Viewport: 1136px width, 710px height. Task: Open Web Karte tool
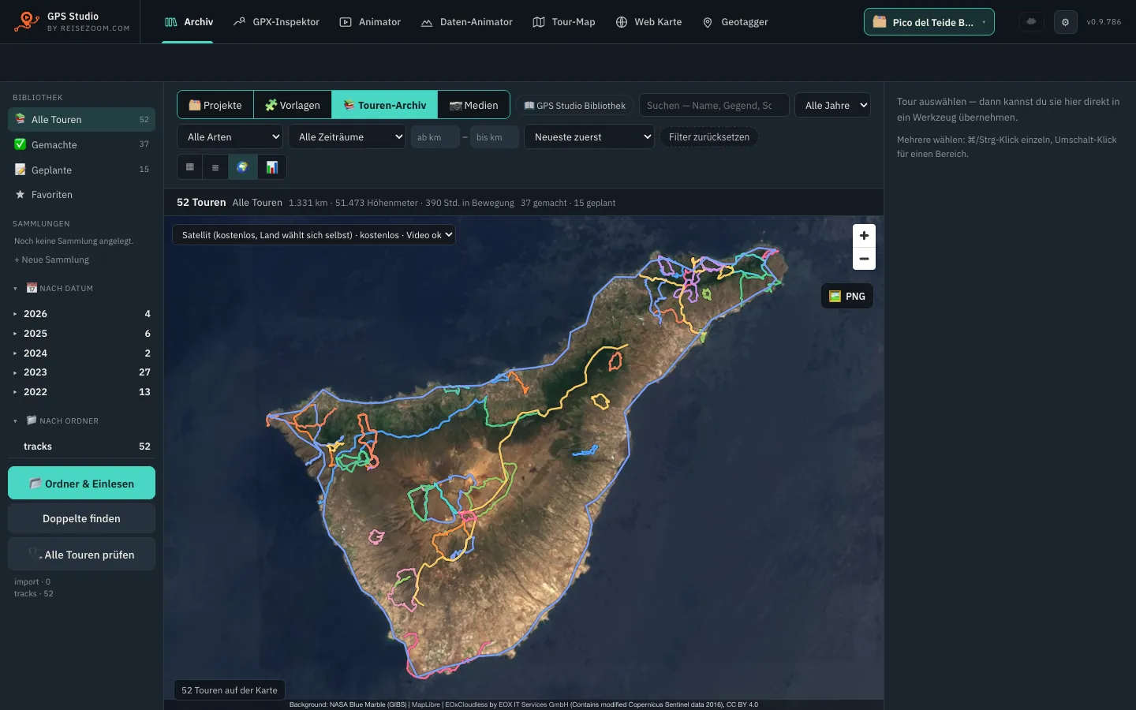[x=648, y=22]
